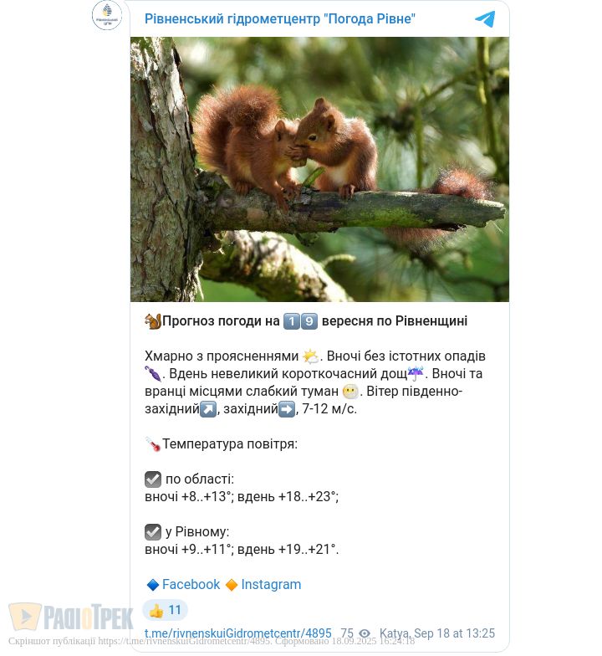This screenshot has width=602, height=656.
Task: Click the number 9 keycap emoji
Action: coord(309,321)
